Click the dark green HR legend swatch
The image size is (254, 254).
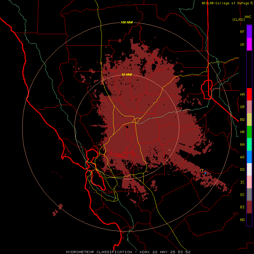click(x=249, y=132)
